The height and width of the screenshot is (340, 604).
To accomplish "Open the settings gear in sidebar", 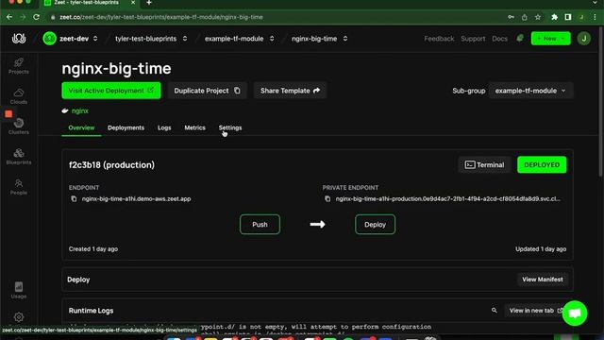I will 19,317.
